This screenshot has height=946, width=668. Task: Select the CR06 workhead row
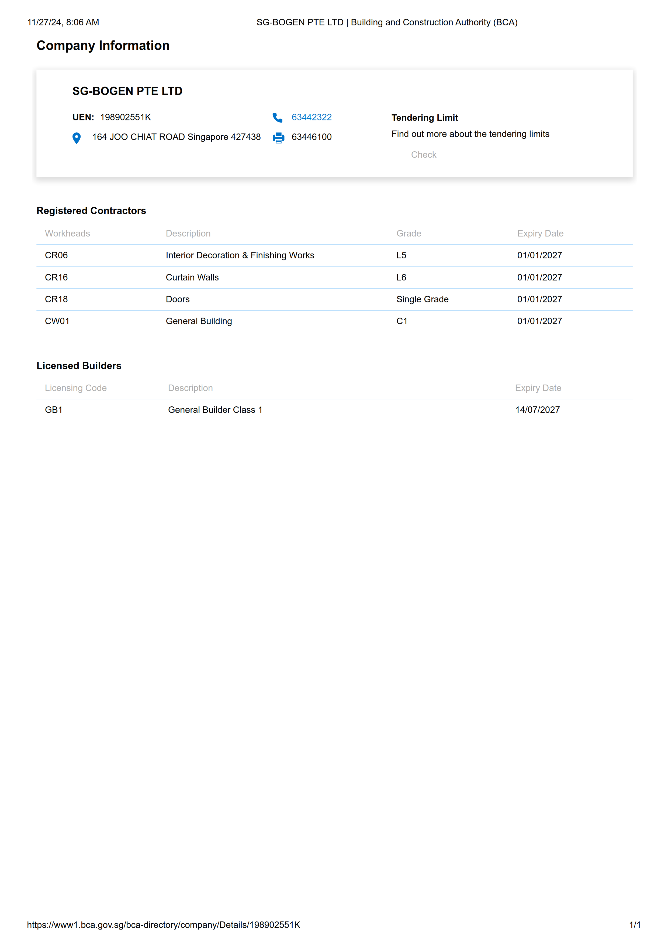(56, 255)
